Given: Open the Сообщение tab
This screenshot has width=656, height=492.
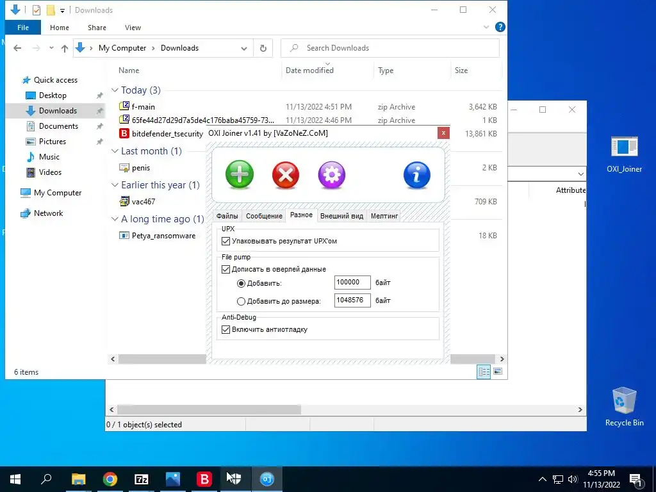Looking at the screenshot, I should [264, 216].
